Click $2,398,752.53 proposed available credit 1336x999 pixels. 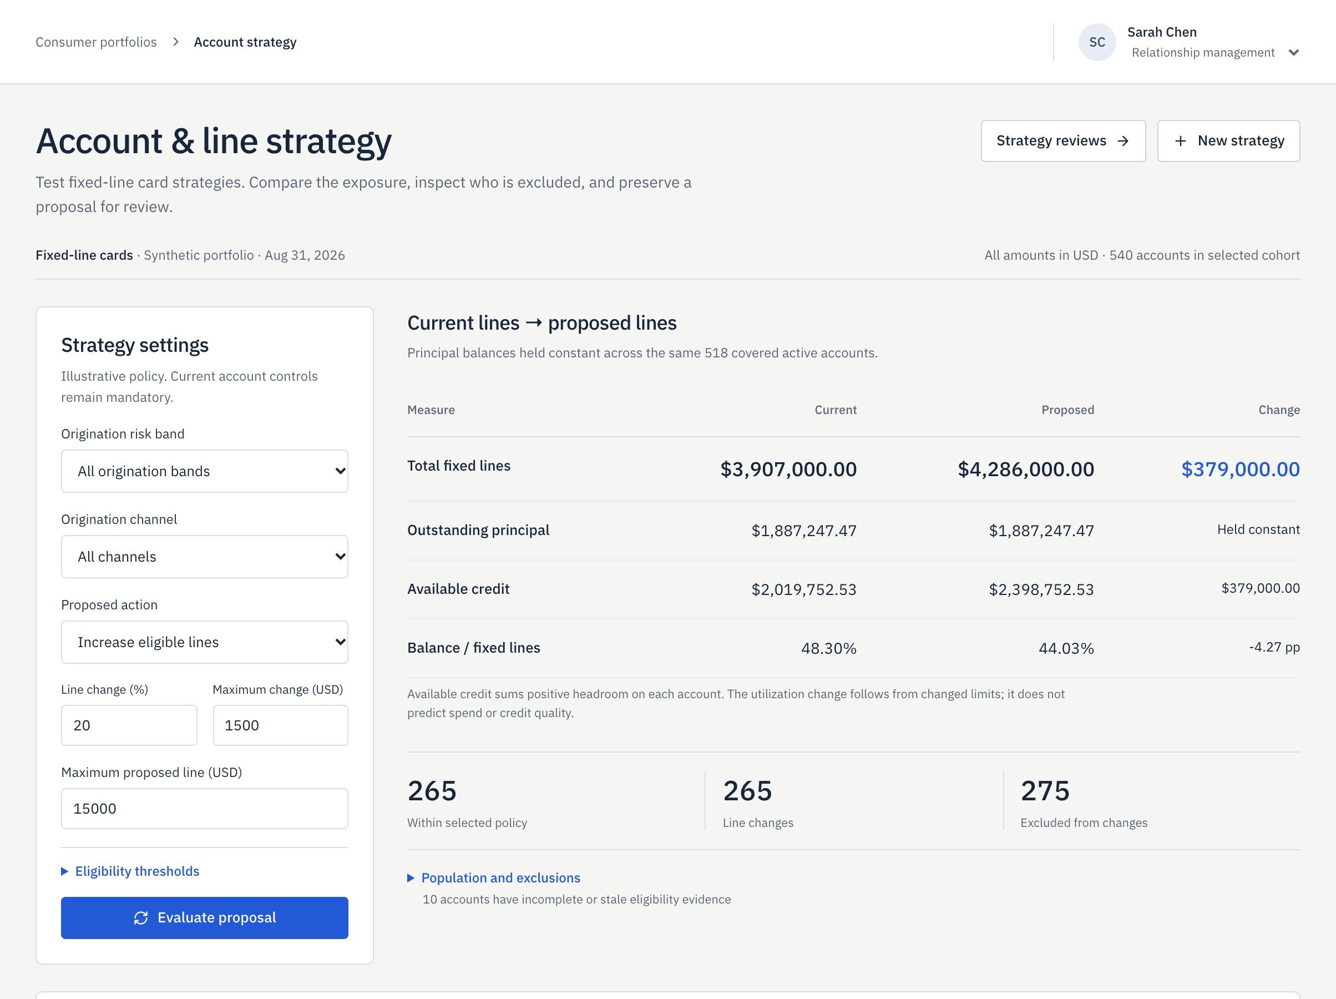click(x=1041, y=590)
